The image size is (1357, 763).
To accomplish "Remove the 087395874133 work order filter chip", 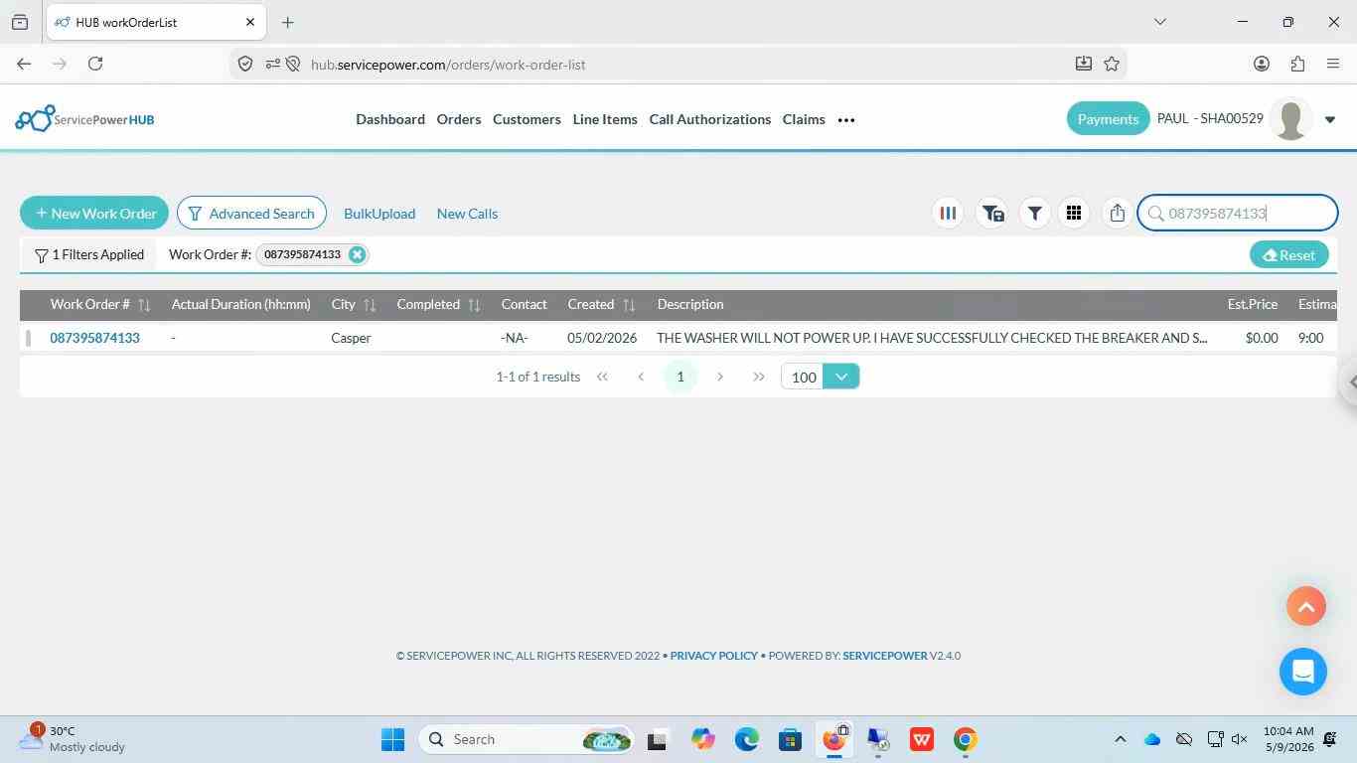I will 357,254.
